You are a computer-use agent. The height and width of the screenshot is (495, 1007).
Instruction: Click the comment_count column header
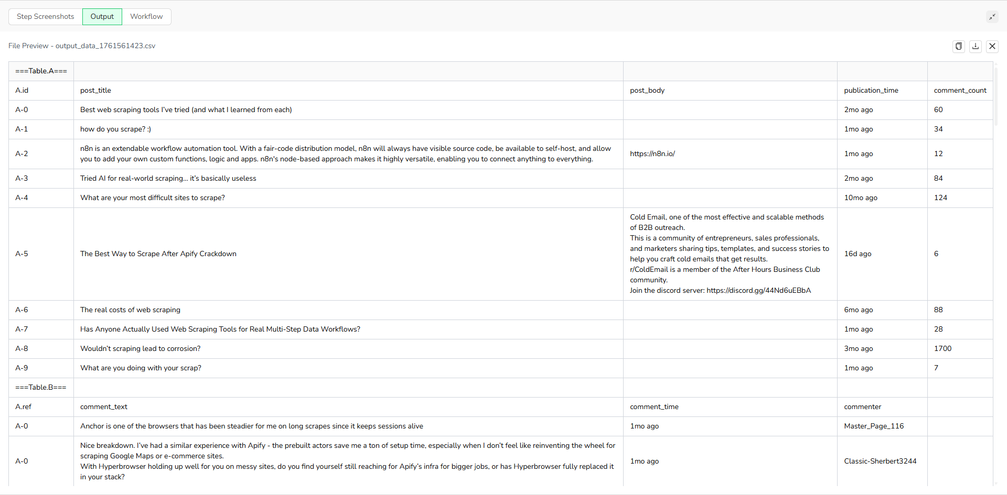pos(960,90)
